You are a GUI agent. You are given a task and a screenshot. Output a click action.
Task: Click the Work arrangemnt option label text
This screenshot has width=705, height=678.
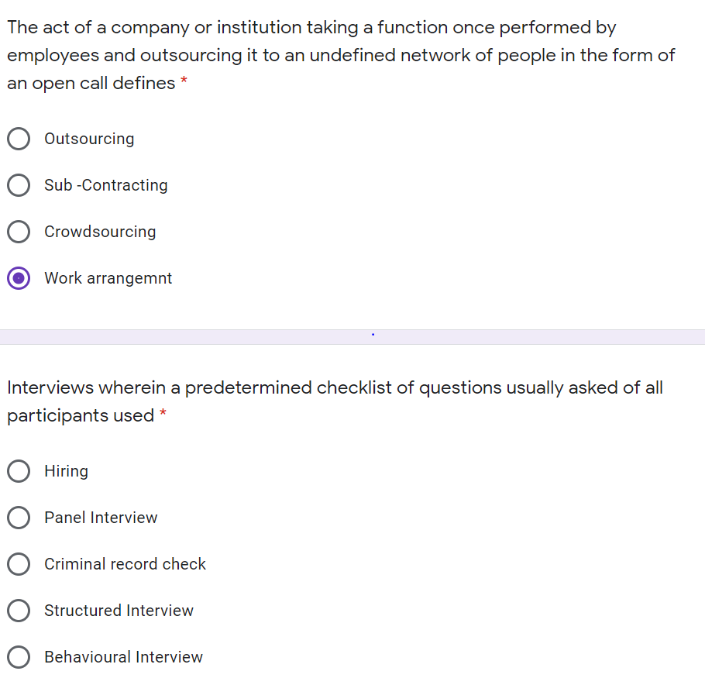click(108, 278)
